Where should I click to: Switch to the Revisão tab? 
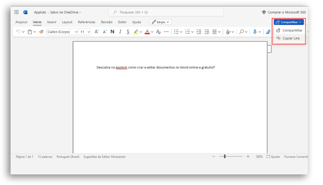[x=107, y=22]
